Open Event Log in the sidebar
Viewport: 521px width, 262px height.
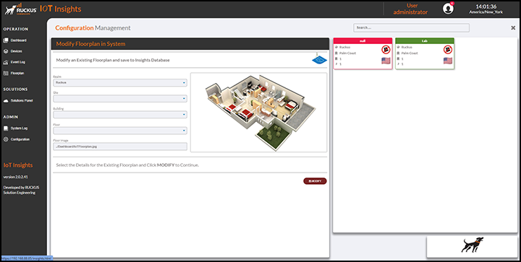tap(17, 62)
